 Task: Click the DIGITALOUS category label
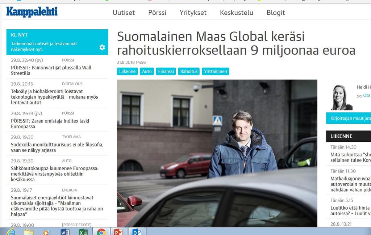point(72,84)
